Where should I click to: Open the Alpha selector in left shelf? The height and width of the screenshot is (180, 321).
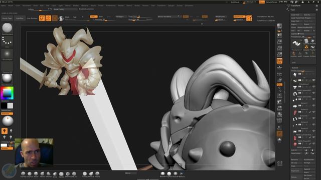tap(7, 54)
